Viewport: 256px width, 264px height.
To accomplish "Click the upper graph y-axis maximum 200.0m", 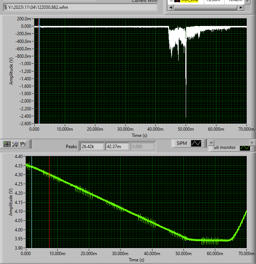I will 24,19.
